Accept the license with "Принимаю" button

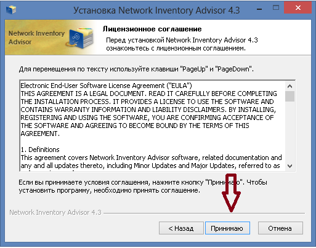(227, 228)
